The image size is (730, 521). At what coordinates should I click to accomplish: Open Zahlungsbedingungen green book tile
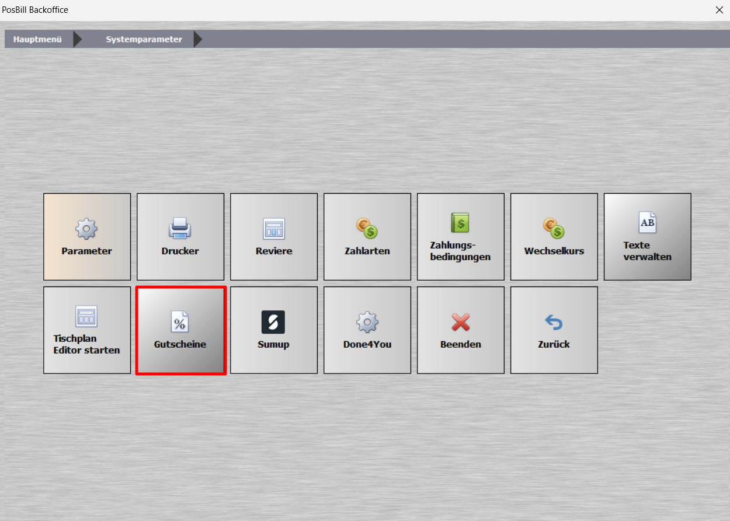coord(461,237)
